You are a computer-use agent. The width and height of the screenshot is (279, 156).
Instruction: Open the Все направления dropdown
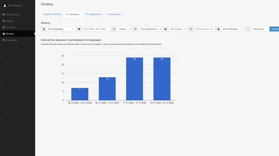point(150,29)
